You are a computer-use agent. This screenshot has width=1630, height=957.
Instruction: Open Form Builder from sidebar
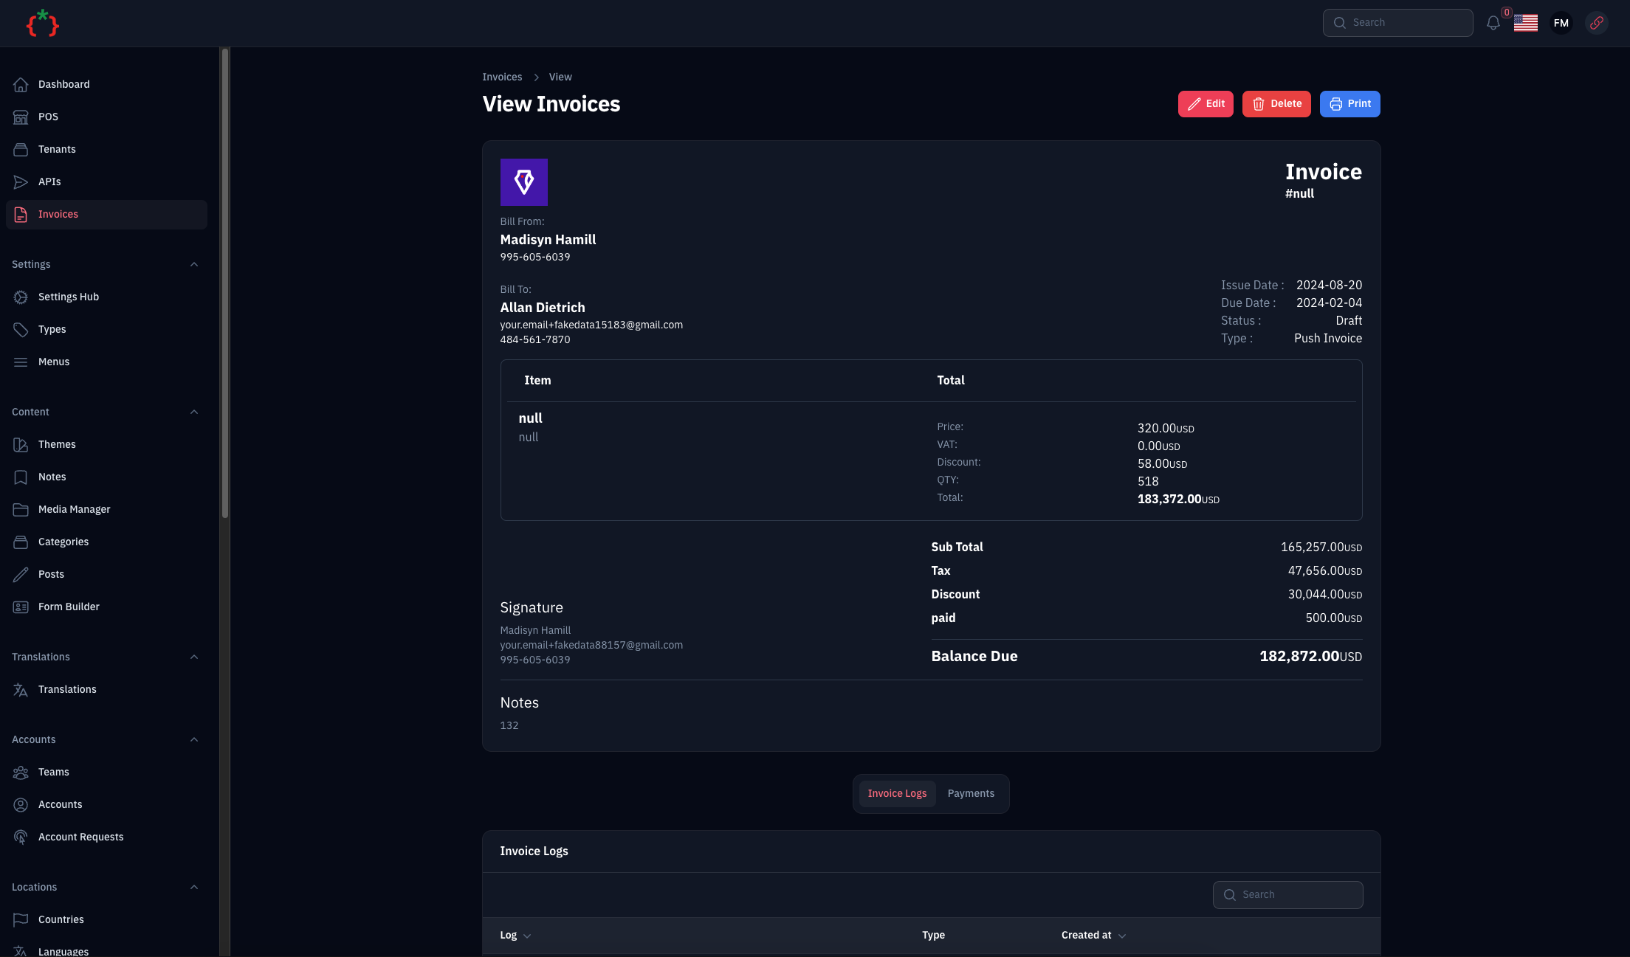click(x=69, y=607)
